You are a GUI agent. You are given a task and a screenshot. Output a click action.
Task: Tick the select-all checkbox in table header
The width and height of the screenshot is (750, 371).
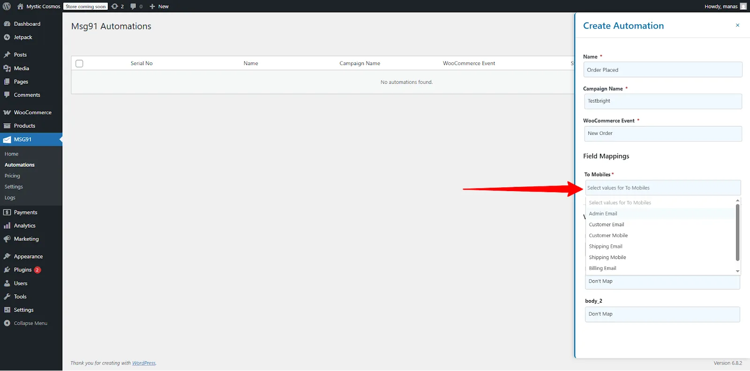pyautogui.click(x=79, y=63)
